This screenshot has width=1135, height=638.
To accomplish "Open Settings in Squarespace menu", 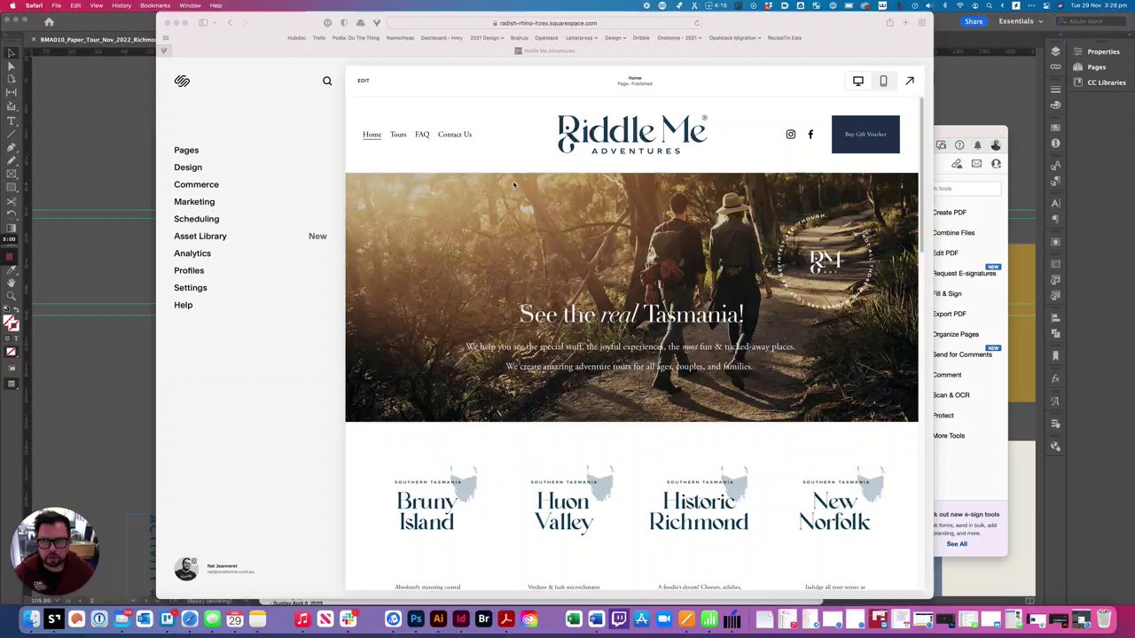I will tap(191, 288).
